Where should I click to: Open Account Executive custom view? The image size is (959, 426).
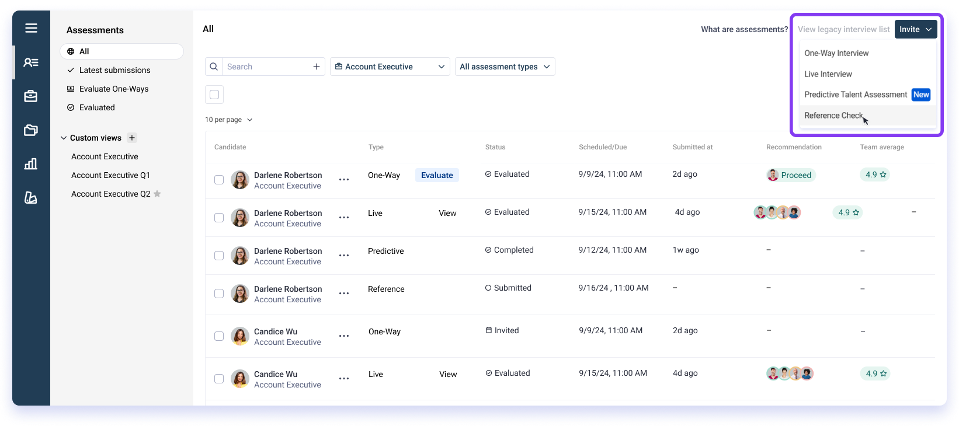[105, 156]
